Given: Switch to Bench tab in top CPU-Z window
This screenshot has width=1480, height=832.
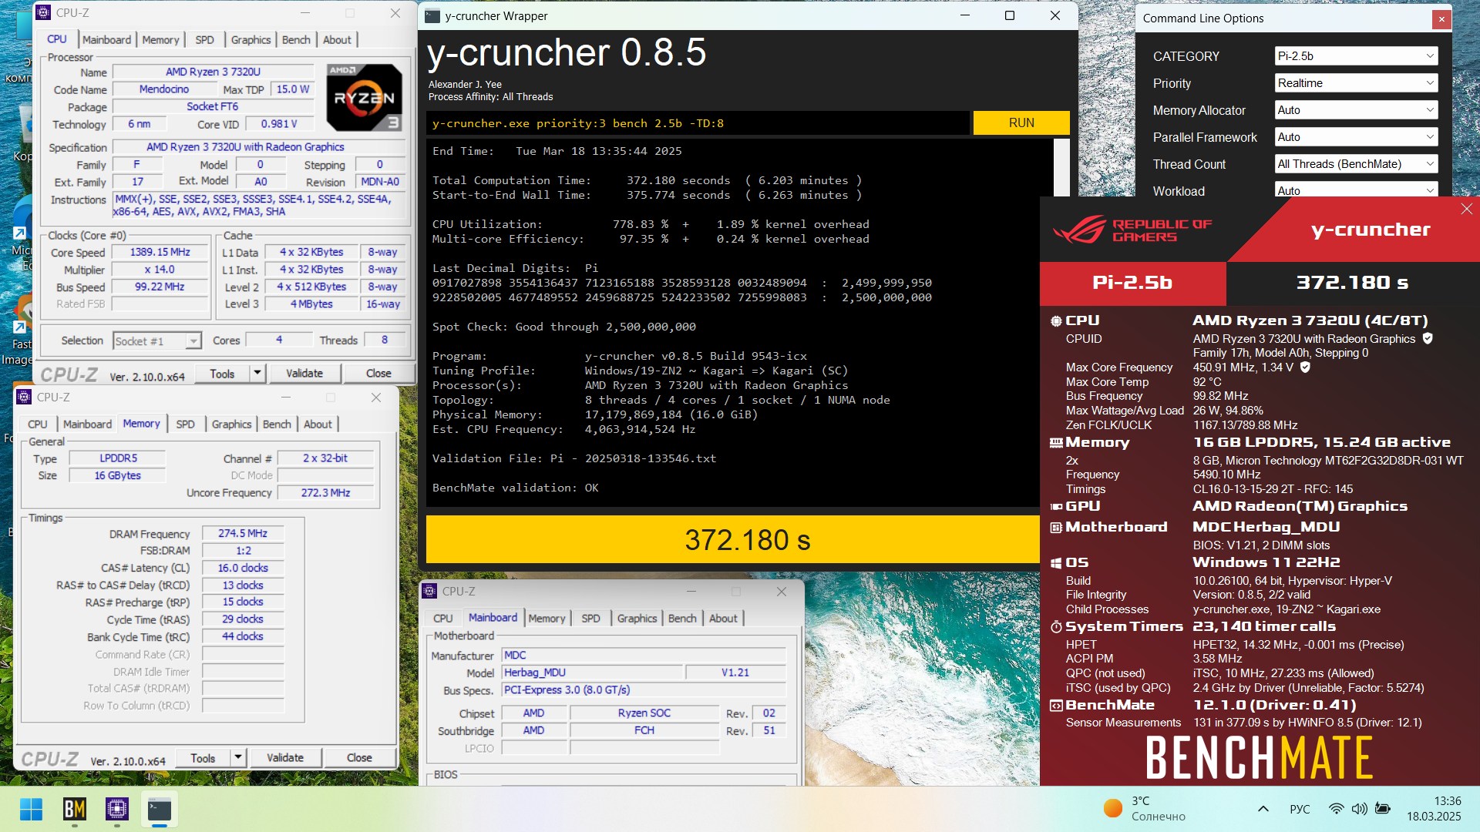Looking at the screenshot, I should click(x=296, y=40).
